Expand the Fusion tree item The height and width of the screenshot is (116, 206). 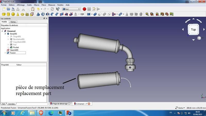5,53
